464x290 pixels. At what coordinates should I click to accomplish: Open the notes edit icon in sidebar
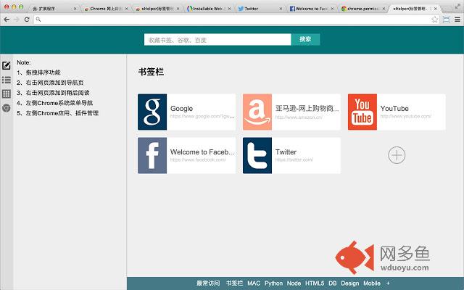pos(7,65)
